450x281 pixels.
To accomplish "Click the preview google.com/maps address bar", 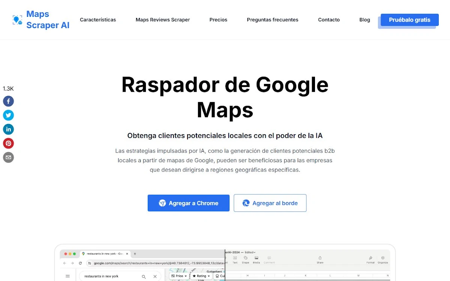I will (x=156, y=263).
